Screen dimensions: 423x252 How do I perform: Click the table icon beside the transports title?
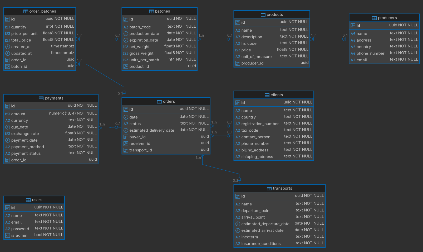tap(269, 189)
